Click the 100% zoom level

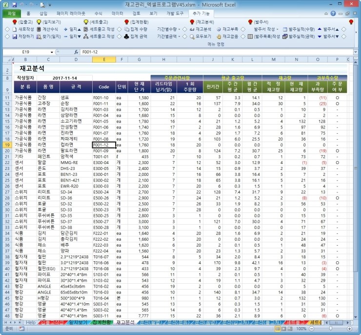coord(301,329)
